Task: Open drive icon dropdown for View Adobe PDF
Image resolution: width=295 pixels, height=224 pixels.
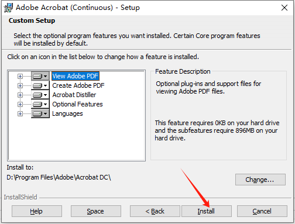Action: pos(40,76)
